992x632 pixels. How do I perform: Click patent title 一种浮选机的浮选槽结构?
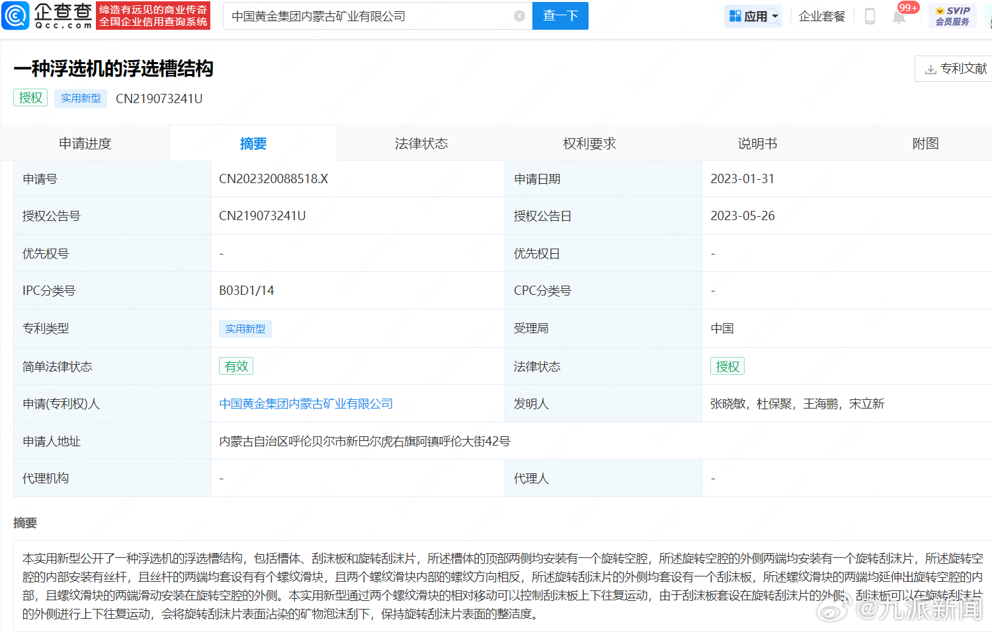113,69
